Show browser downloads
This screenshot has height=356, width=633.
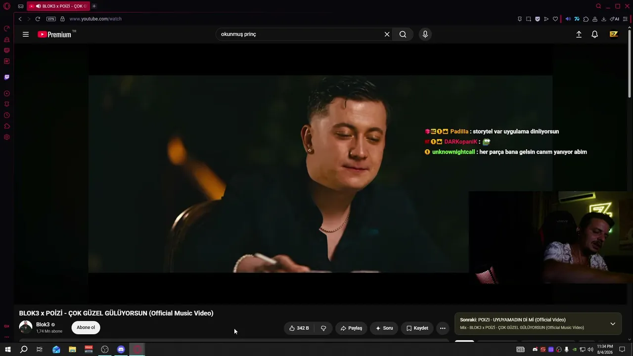pyautogui.click(x=604, y=19)
